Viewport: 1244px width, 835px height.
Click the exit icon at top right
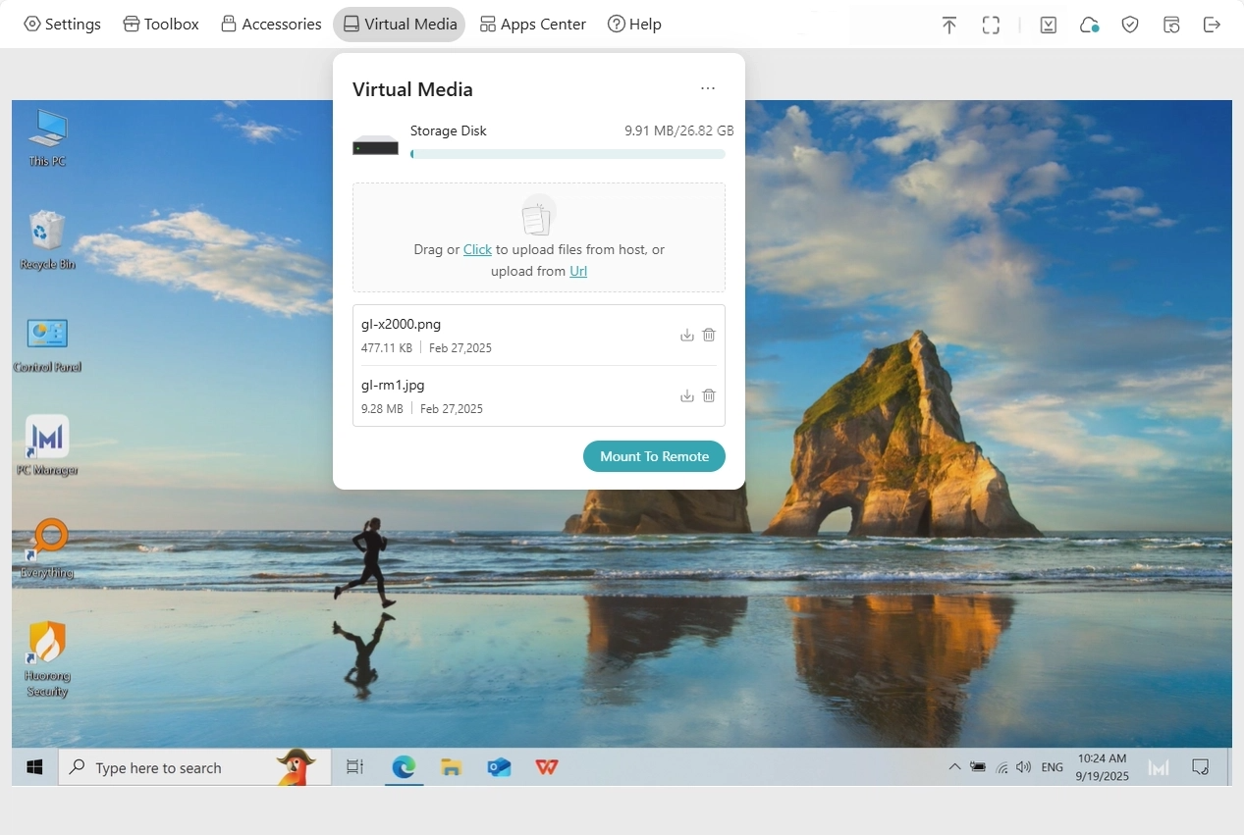pyautogui.click(x=1212, y=26)
